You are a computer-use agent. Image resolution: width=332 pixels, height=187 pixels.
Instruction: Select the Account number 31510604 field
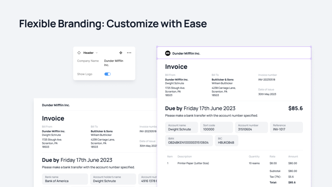[251, 127]
